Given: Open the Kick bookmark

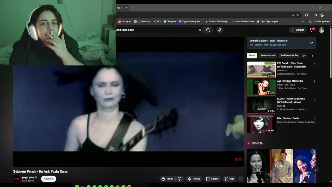Looking at the screenshot, I should click(157, 22).
